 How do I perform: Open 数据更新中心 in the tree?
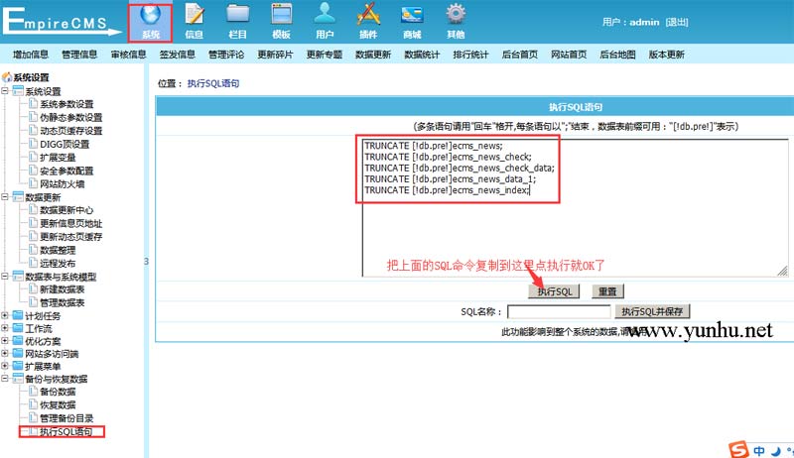[66, 210]
